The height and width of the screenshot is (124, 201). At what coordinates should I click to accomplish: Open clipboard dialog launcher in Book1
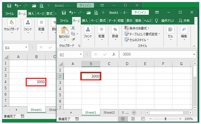click(79, 46)
